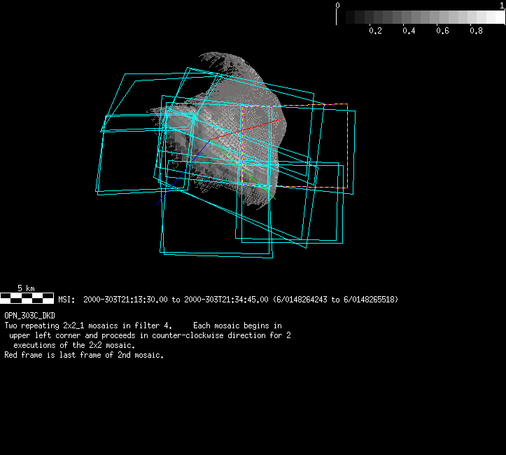This screenshot has height=455, width=506.
Task: Select the dashed magenta-yellow last frame outline
Action: [347, 147]
